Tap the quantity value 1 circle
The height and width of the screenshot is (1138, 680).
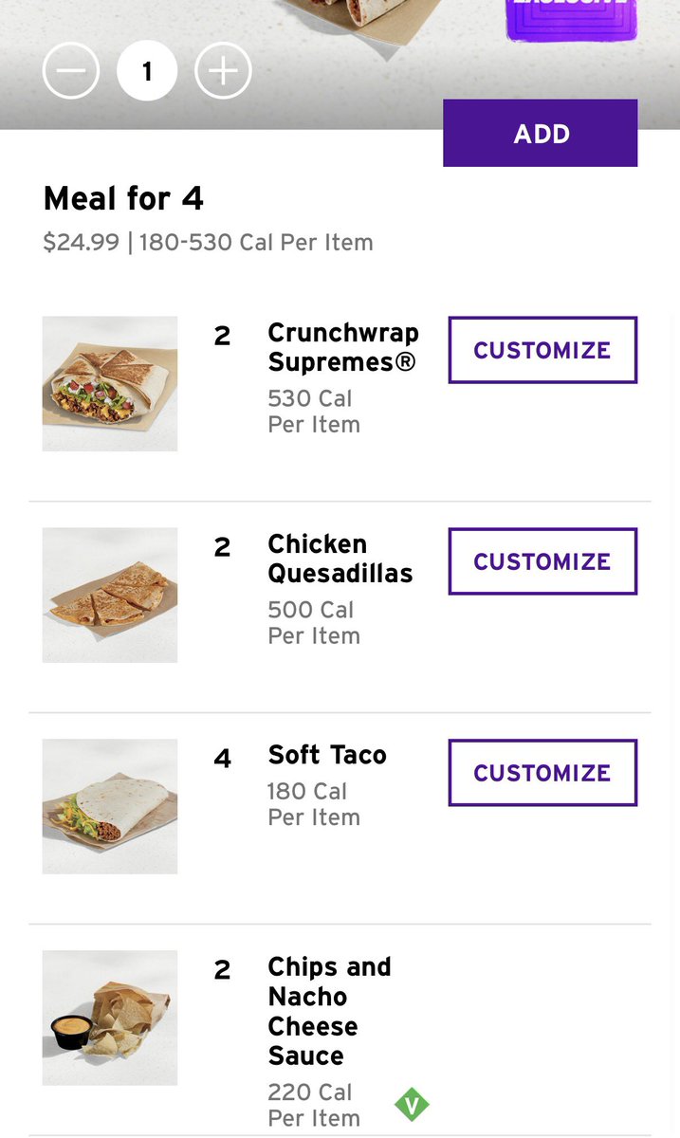(x=147, y=71)
